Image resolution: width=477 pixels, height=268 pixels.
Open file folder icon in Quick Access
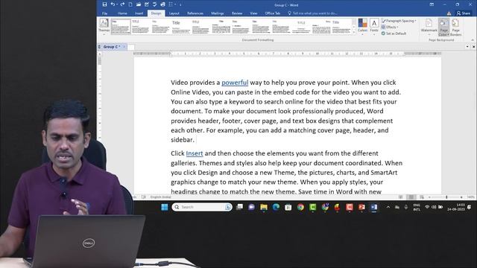click(x=139, y=4)
